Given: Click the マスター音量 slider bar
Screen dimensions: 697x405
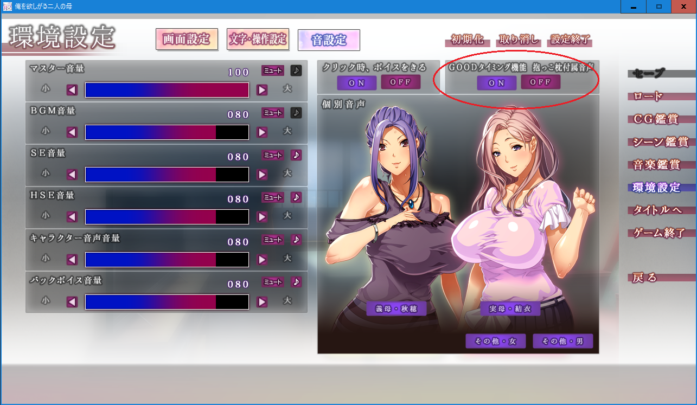Looking at the screenshot, I should pyautogui.click(x=167, y=90).
